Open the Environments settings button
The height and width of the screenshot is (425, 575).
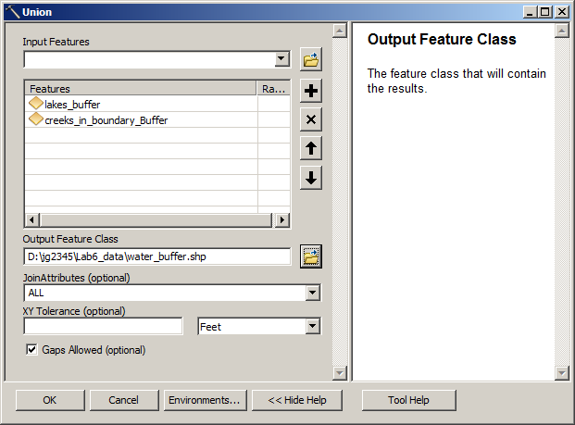204,400
